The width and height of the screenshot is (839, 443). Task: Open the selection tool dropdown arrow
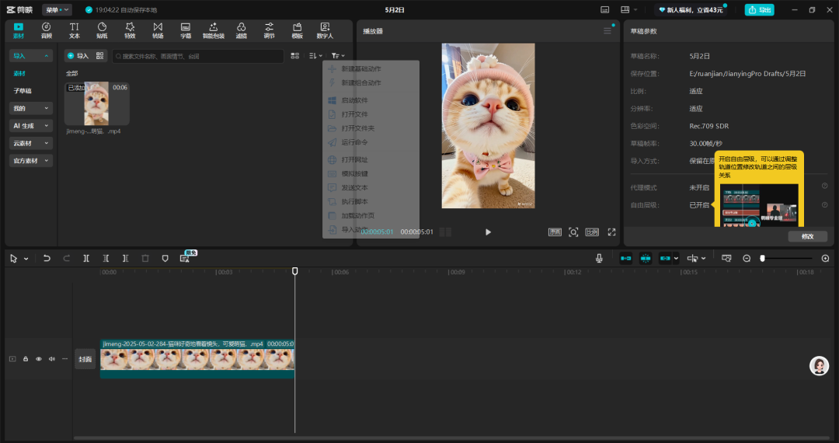pos(26,258)
